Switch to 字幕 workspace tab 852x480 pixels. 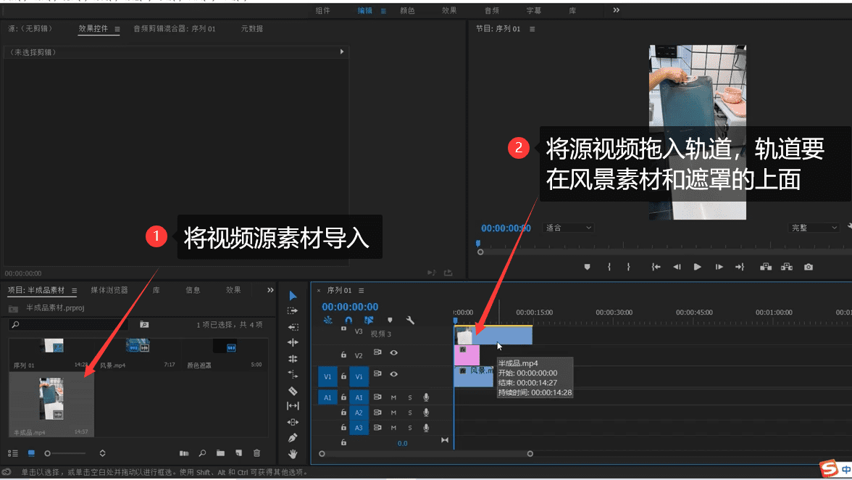(533, 10)
